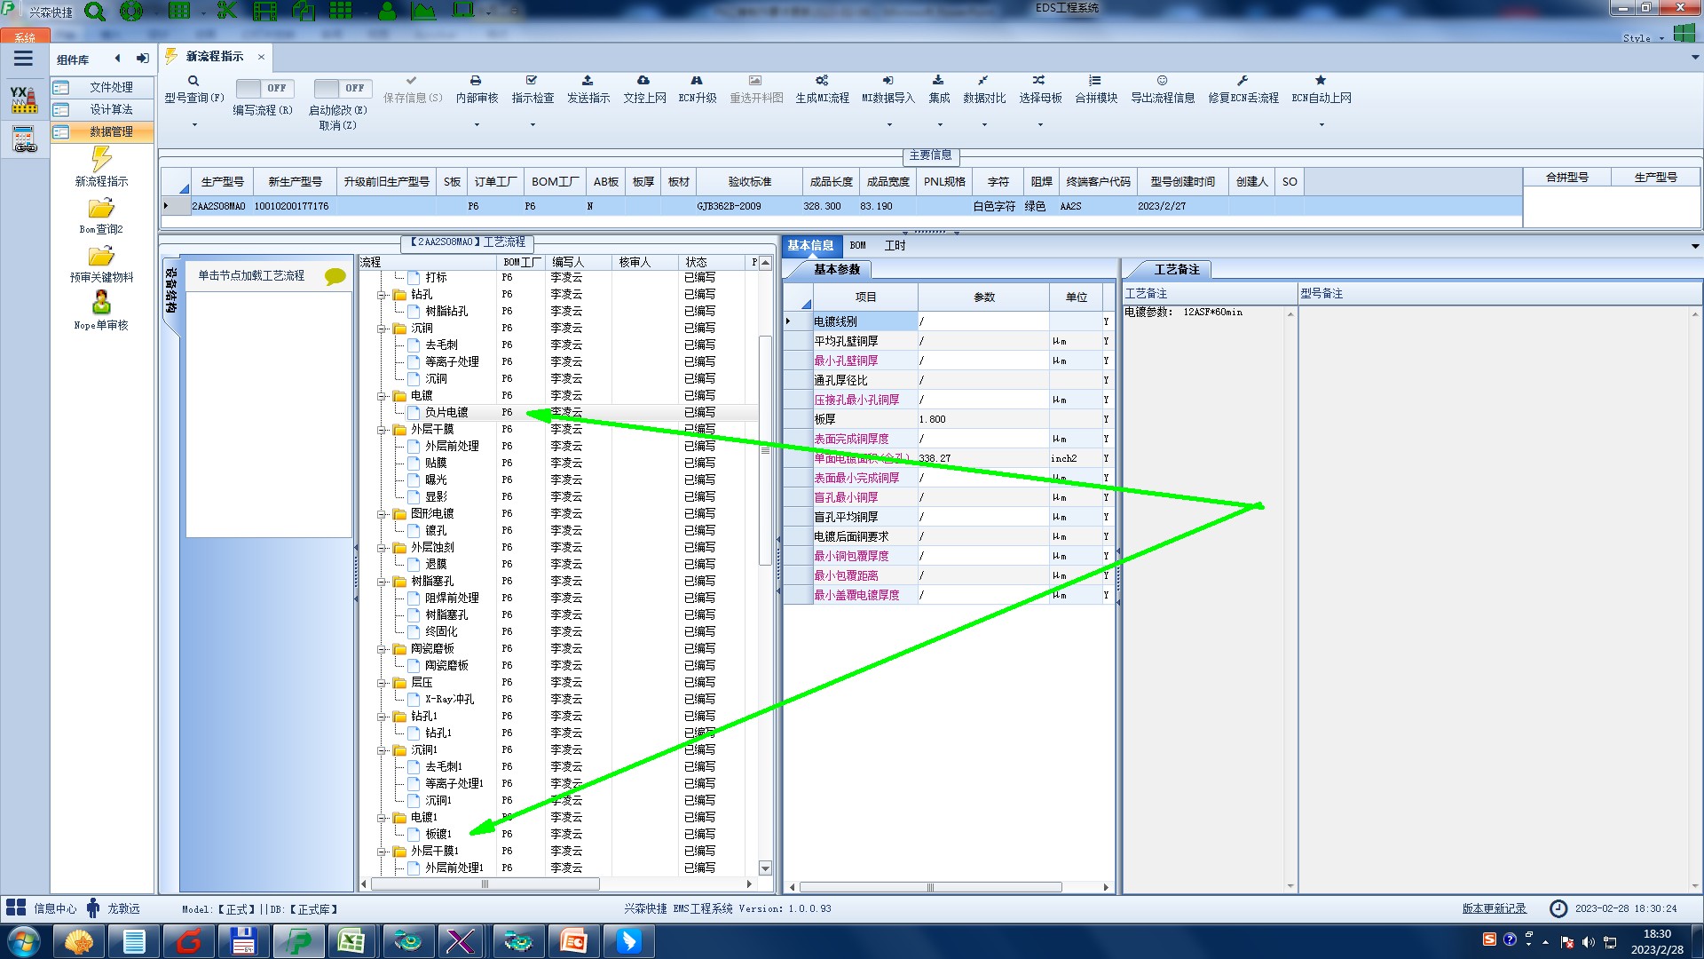
Task: Click Nope单审核 person icon
Action: tap(101, 304)
